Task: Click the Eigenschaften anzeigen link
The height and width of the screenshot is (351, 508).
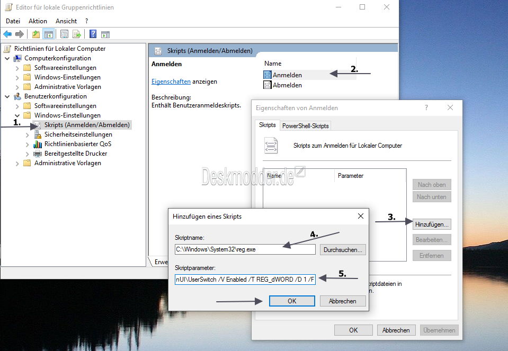Action: (170, 81)
